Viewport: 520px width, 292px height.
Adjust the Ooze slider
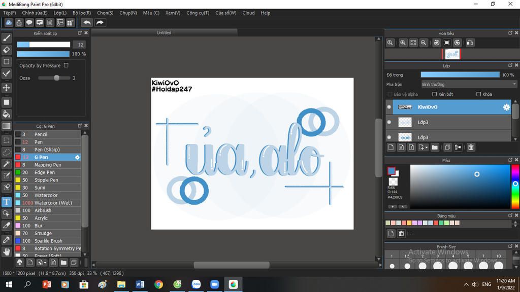tap(54, 78)
